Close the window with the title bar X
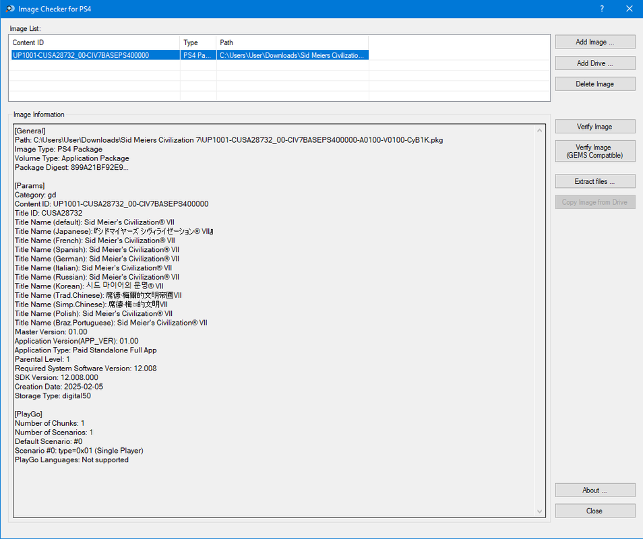The height and width of the screenshot is (539, 643). [630, 9]
